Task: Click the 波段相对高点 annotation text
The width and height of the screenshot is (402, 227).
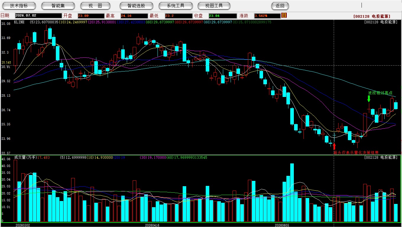Action: click(380, 93)
